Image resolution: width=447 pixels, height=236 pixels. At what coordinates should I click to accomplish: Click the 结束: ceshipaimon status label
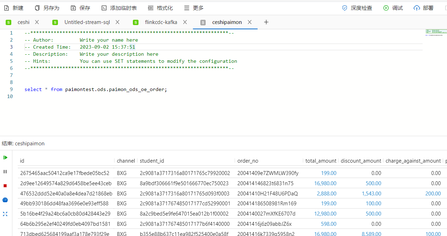[x=23, y=144]
